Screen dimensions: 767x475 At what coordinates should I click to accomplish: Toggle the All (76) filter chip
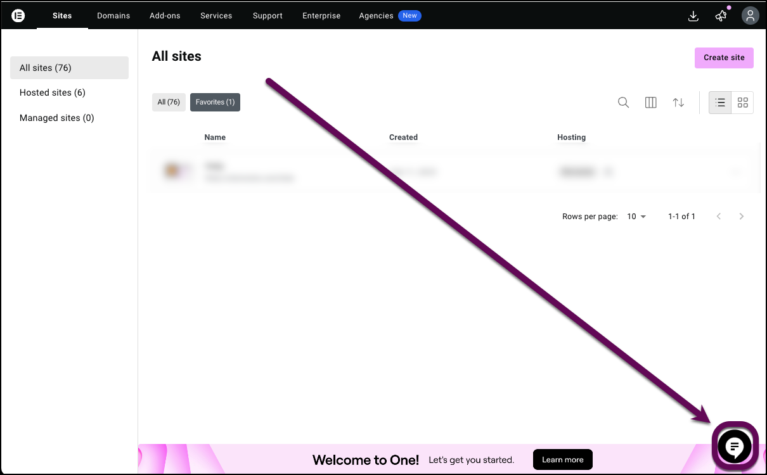click(x=169, y=101)
